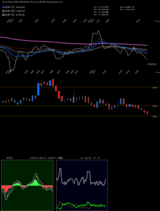Click the 1416 price level label
160x211 pixels.
click(155, 106)
